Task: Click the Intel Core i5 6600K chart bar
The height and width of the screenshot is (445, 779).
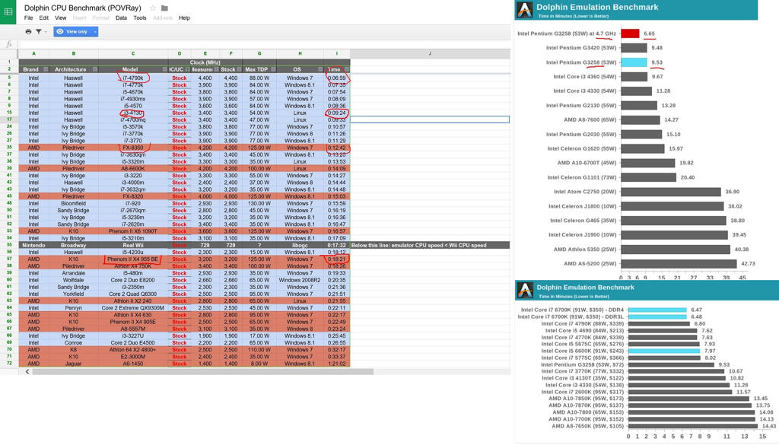Action: pyautogui.click(x=664, y=351)
